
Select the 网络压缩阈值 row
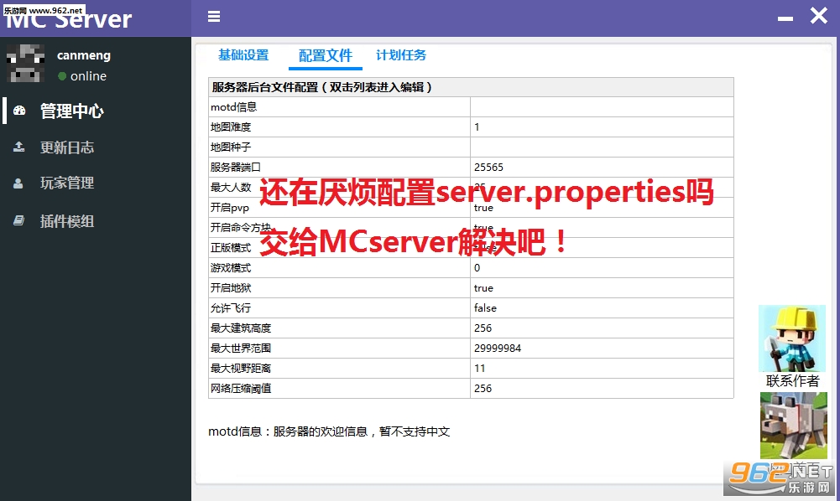coord(471,388)
